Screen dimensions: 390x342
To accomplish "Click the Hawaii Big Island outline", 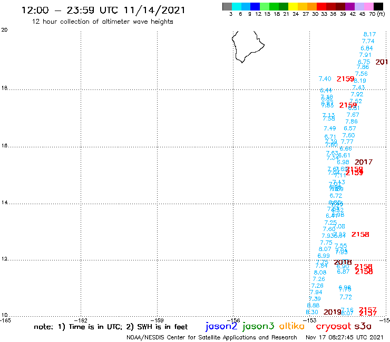I will pyautogui.click(x=248, y=47).
